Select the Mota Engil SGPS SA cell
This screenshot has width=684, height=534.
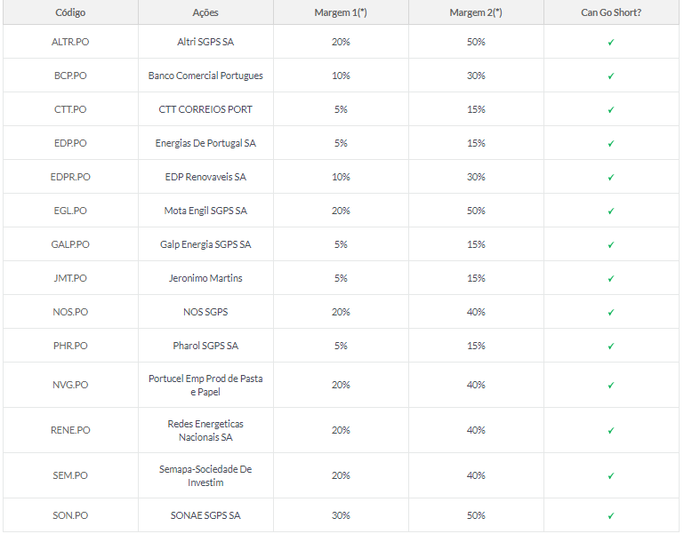pos(205,211)
